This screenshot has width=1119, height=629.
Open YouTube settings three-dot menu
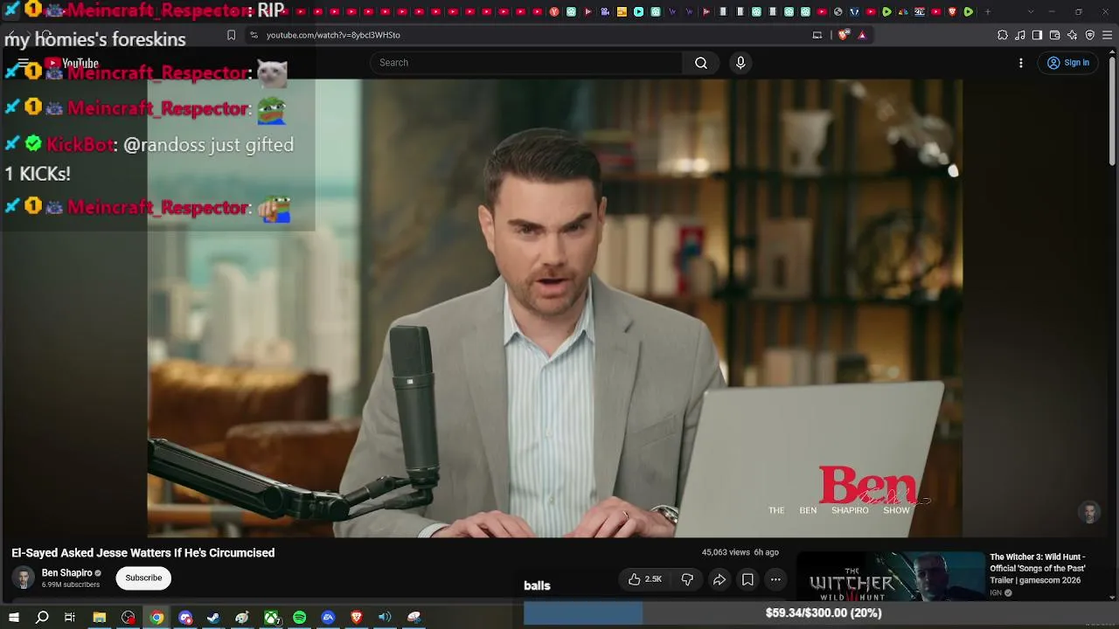(1020, 63)
